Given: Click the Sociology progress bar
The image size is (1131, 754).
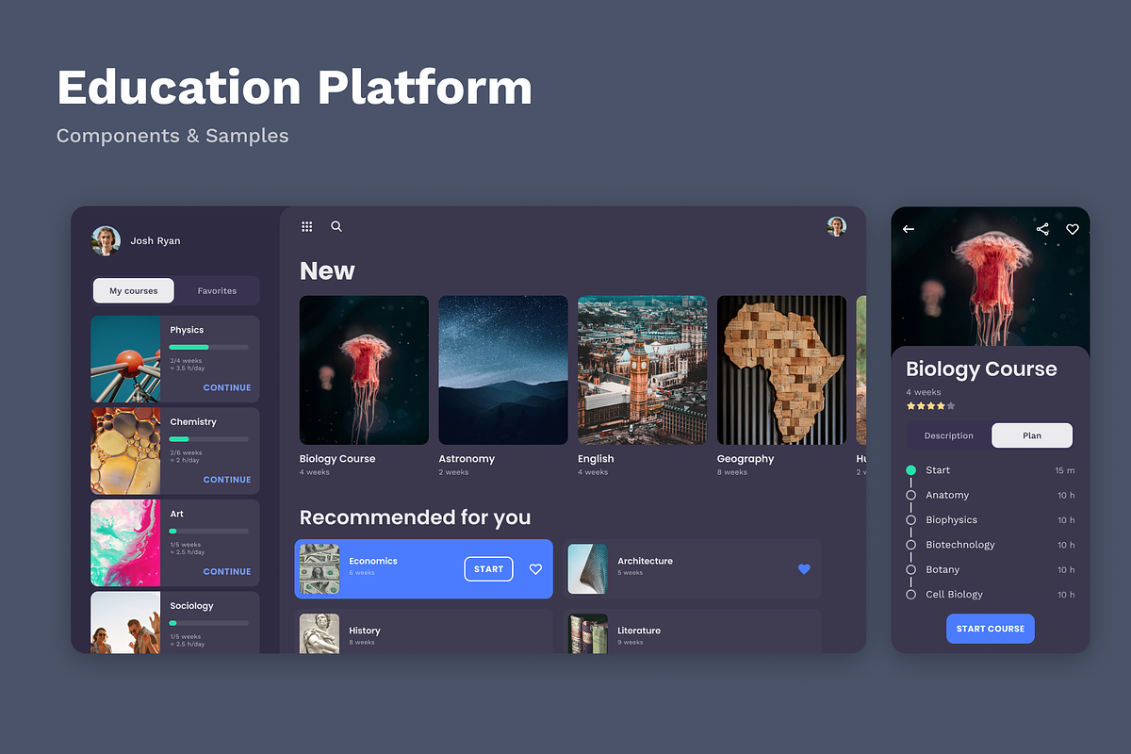Looking at the screenshot, I should click(x=209, y=623).
